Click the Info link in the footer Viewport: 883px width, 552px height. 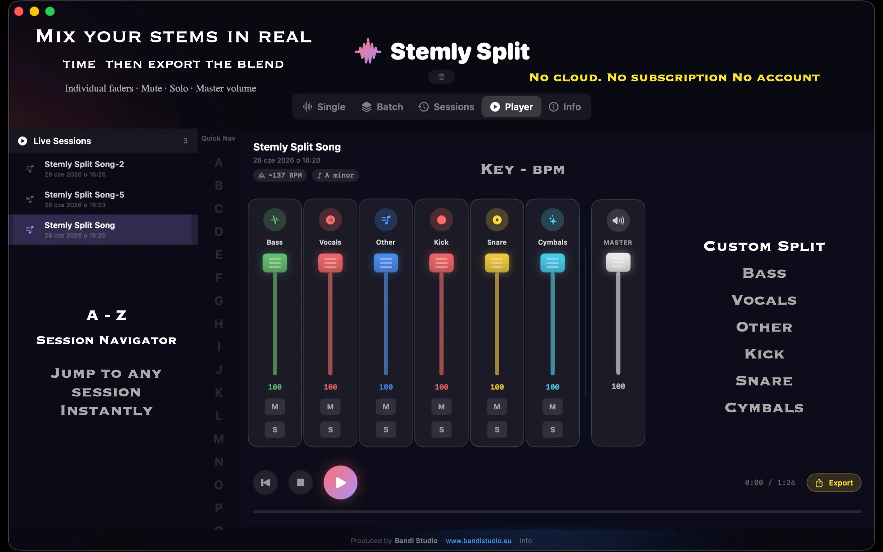525,541
